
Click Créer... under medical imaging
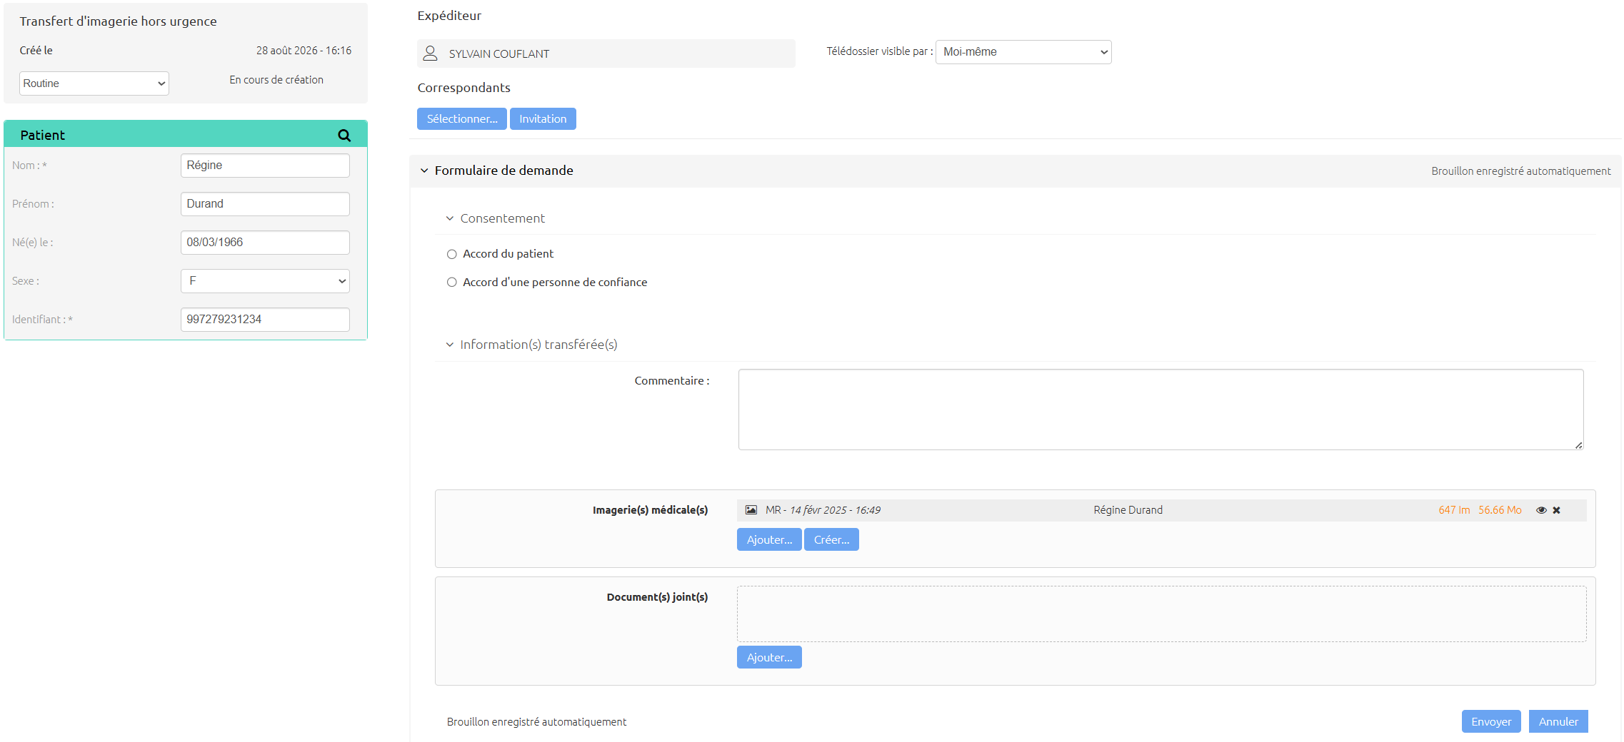831,540
